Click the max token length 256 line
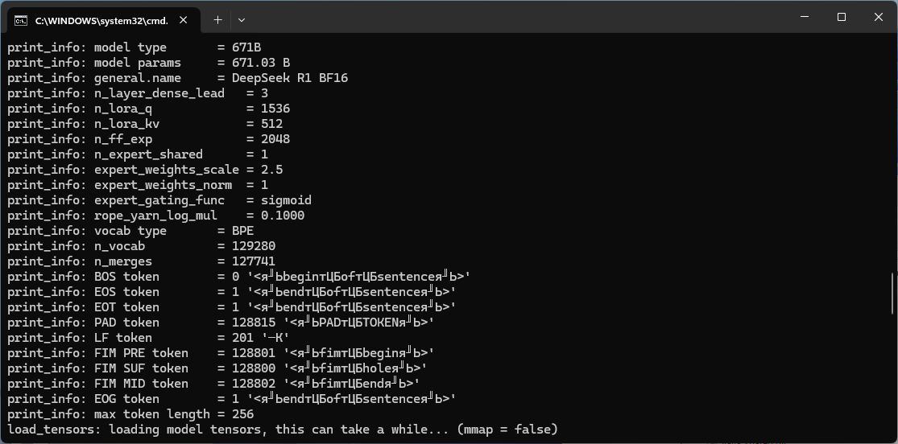898x444 pixels. 130,413
